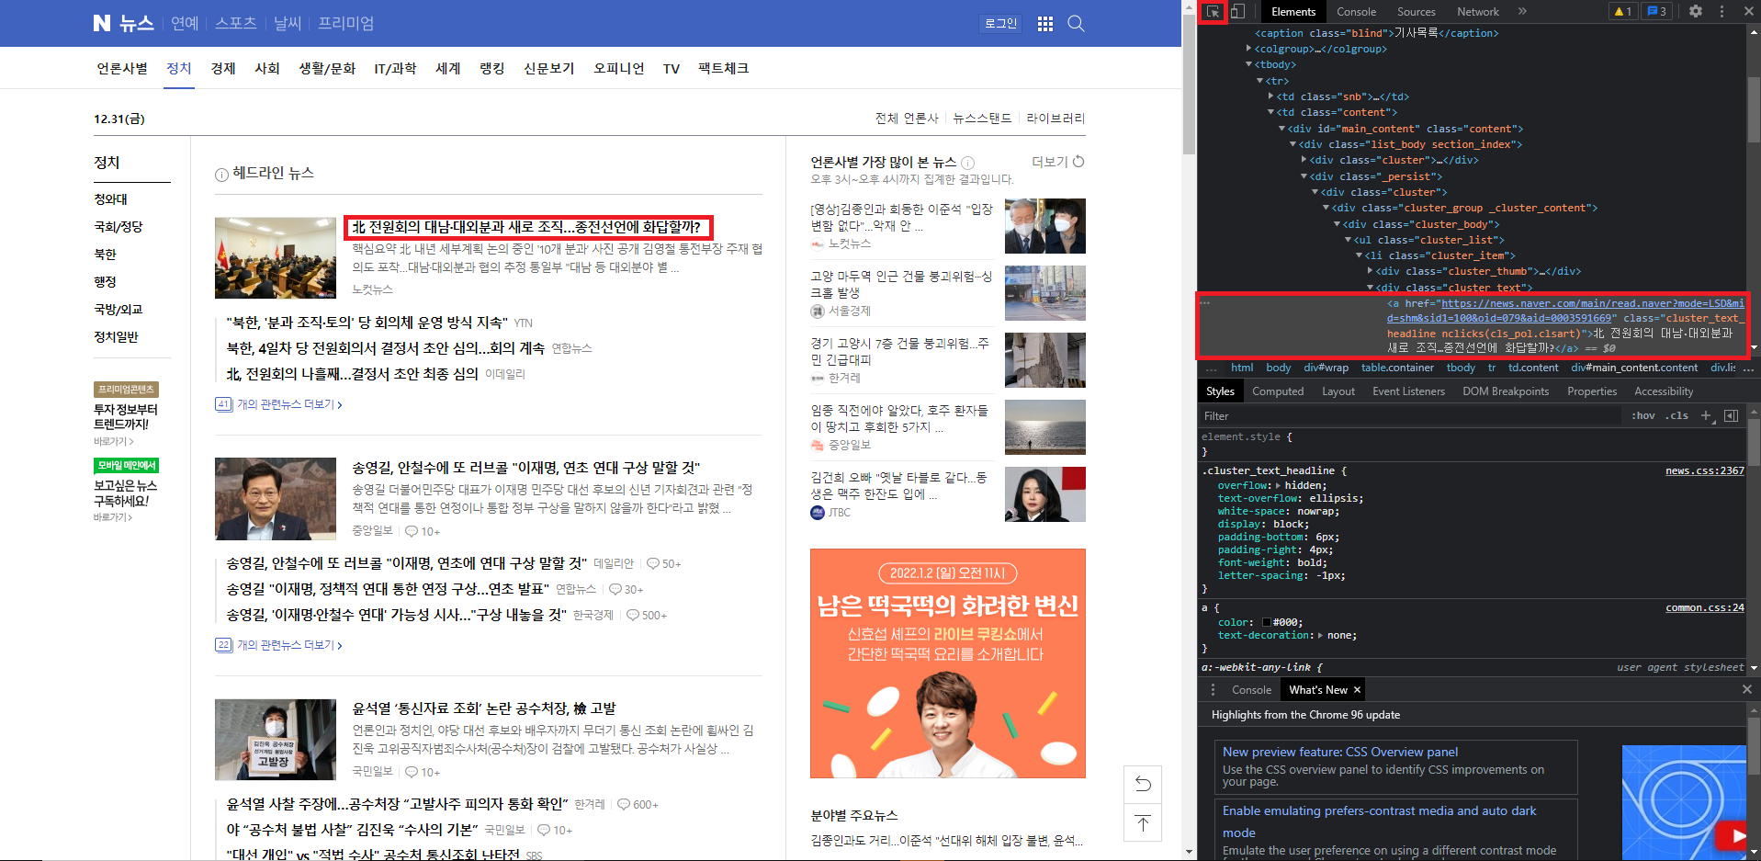Collapse the li cluster_item node
Image resolution: width=1761 pixels, height=861 pixels.
click(x=1359, y=255)
